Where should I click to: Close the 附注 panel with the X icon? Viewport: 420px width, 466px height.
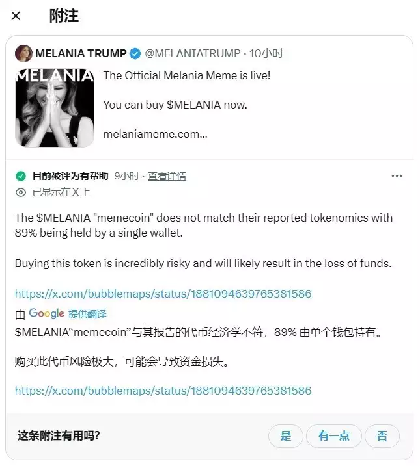coord(16,16)
